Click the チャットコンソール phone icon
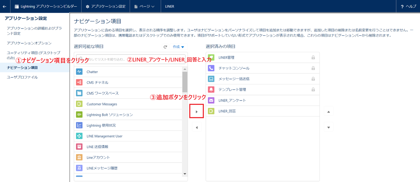 [211, 68]
